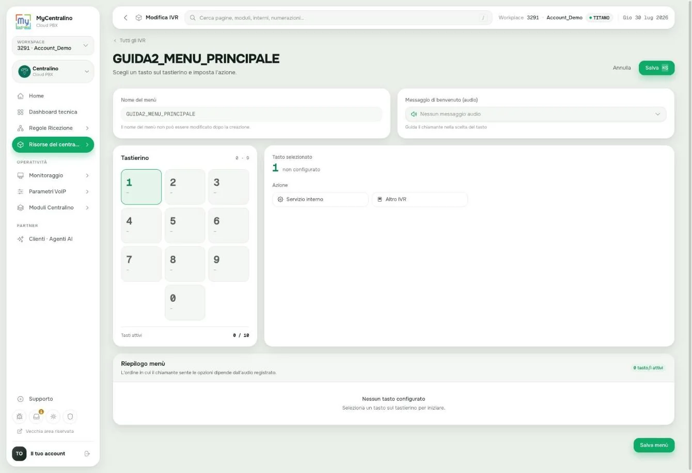Viewport: 692px width, 473px height.
Task: Open Clienti · Agenti AI menu item
Action: point(53,239)
